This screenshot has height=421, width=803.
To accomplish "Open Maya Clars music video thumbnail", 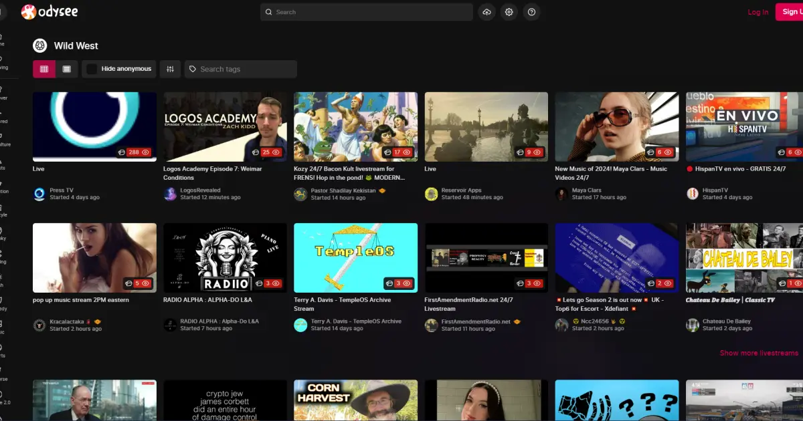I will 616,126.
